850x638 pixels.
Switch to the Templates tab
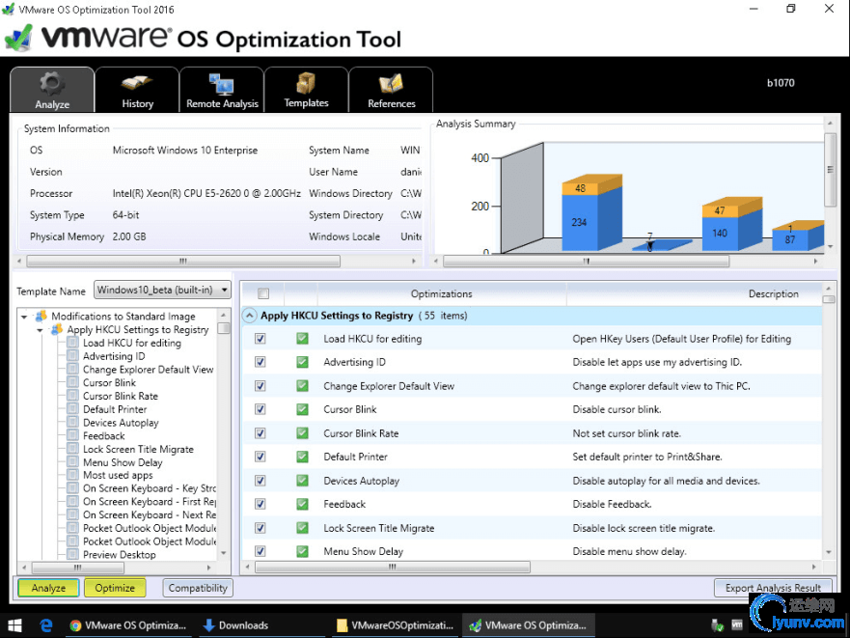306,90
